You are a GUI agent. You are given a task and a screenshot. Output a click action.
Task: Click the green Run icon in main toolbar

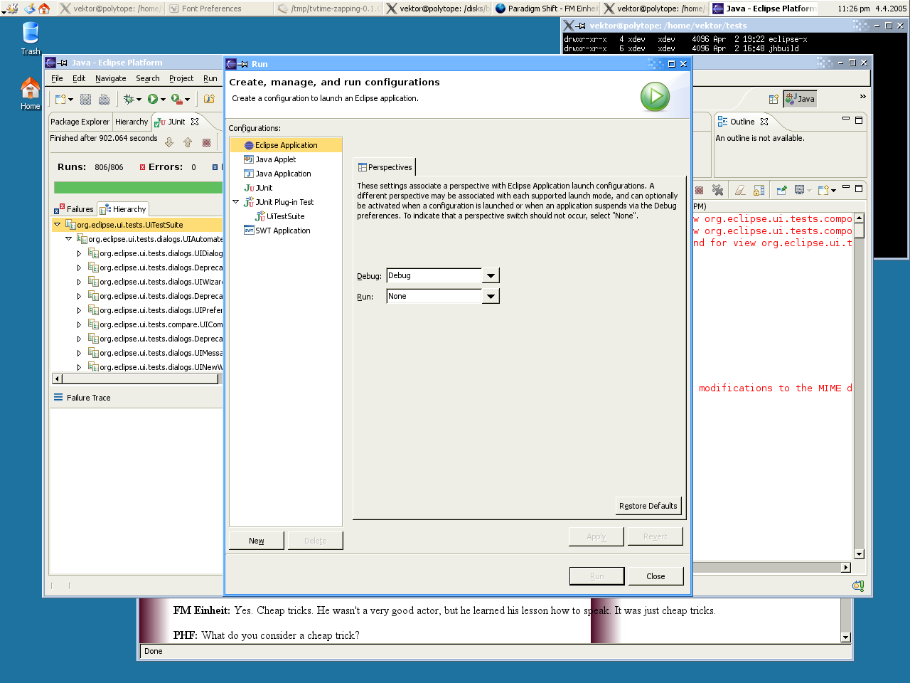[153, 100]
